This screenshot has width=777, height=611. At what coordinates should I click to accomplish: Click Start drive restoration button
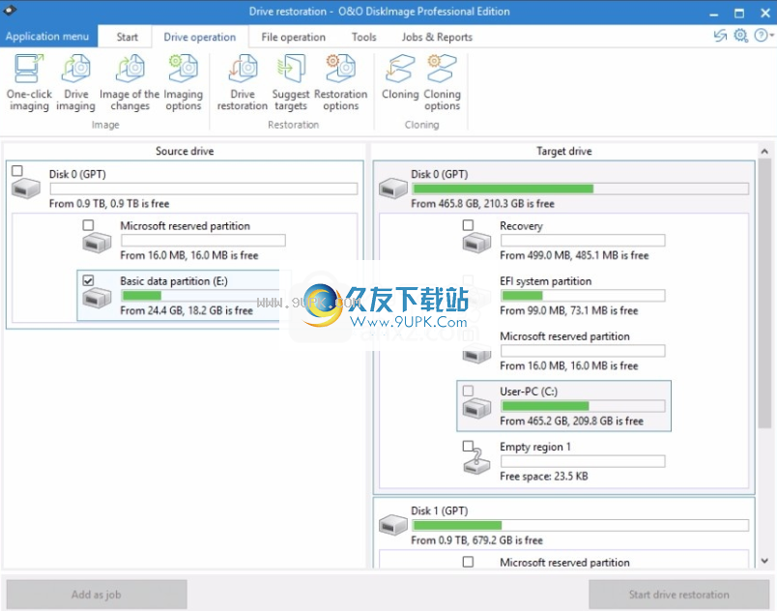coord(678,595)
